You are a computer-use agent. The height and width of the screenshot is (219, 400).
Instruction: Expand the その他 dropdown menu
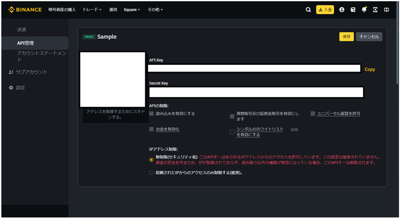155,10
